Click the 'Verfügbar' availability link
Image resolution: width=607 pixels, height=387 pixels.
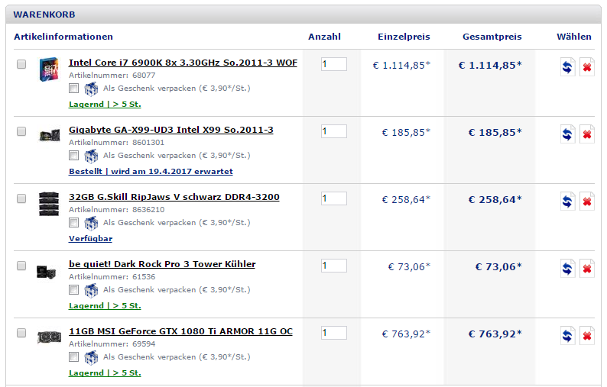tap(90, 239)
